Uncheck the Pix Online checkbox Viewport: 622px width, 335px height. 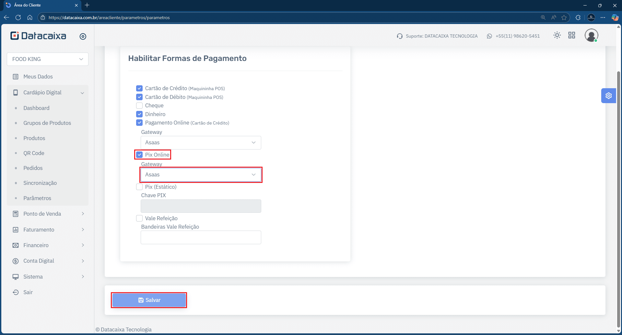139,155
